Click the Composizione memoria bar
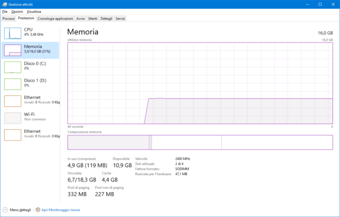Viewport: 340px width, 217px height. tap(200, 142)
